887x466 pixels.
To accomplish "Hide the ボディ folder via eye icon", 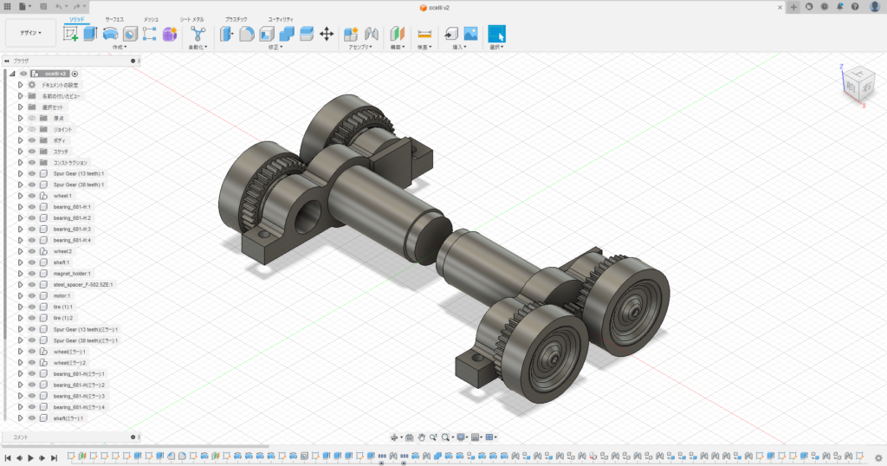I will (32, 140).
